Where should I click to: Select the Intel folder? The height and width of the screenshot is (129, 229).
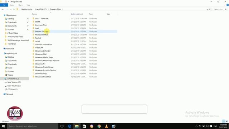pos(37,28)
